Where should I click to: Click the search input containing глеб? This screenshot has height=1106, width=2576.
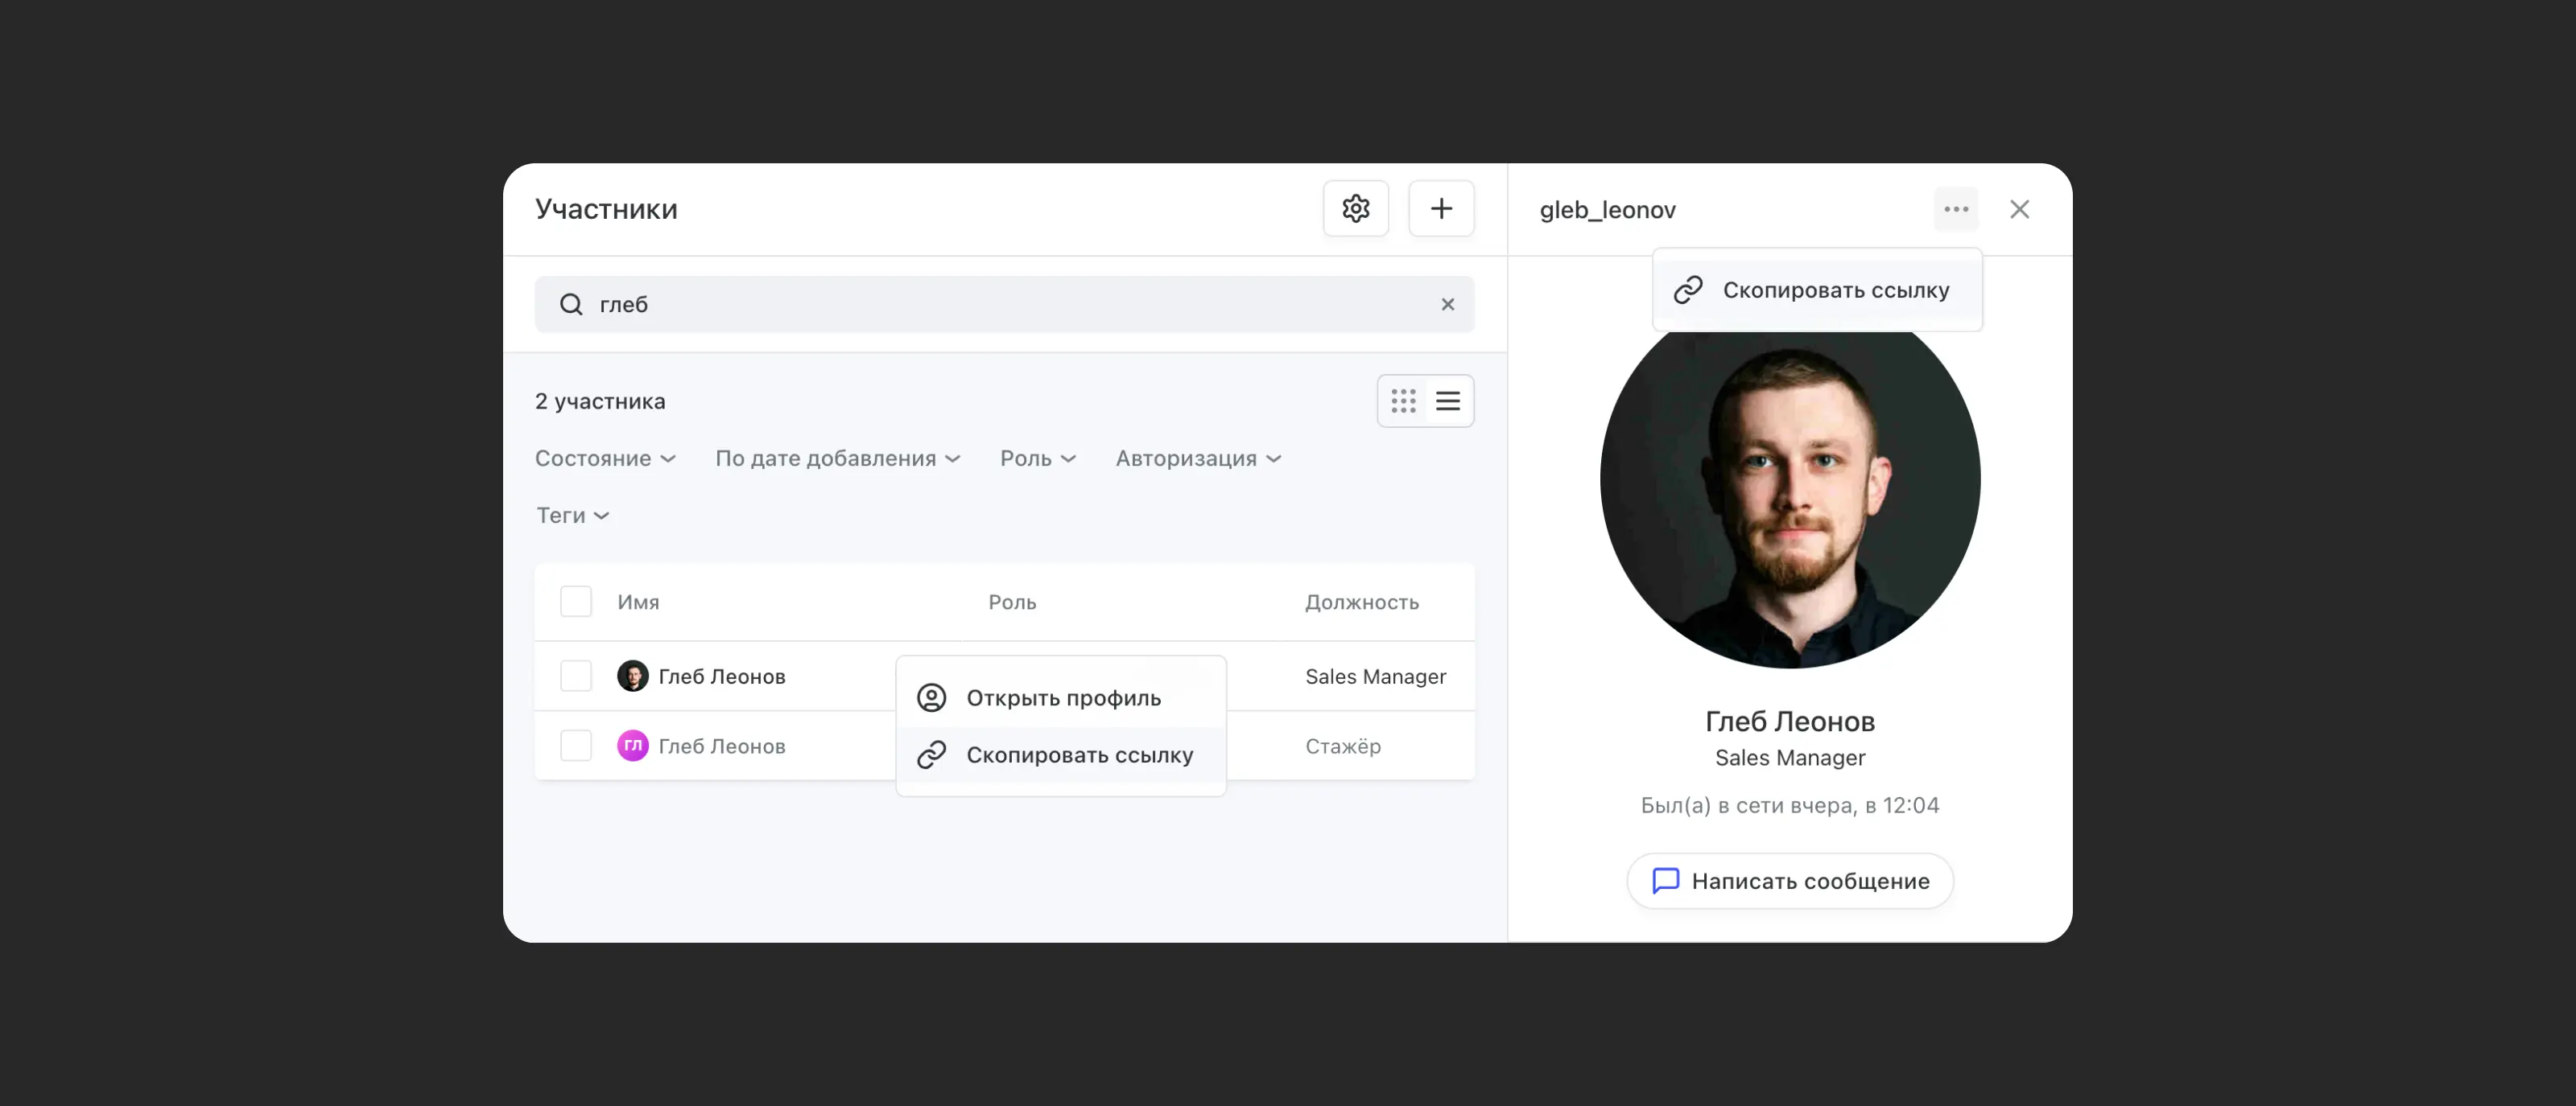[1000, 305]
